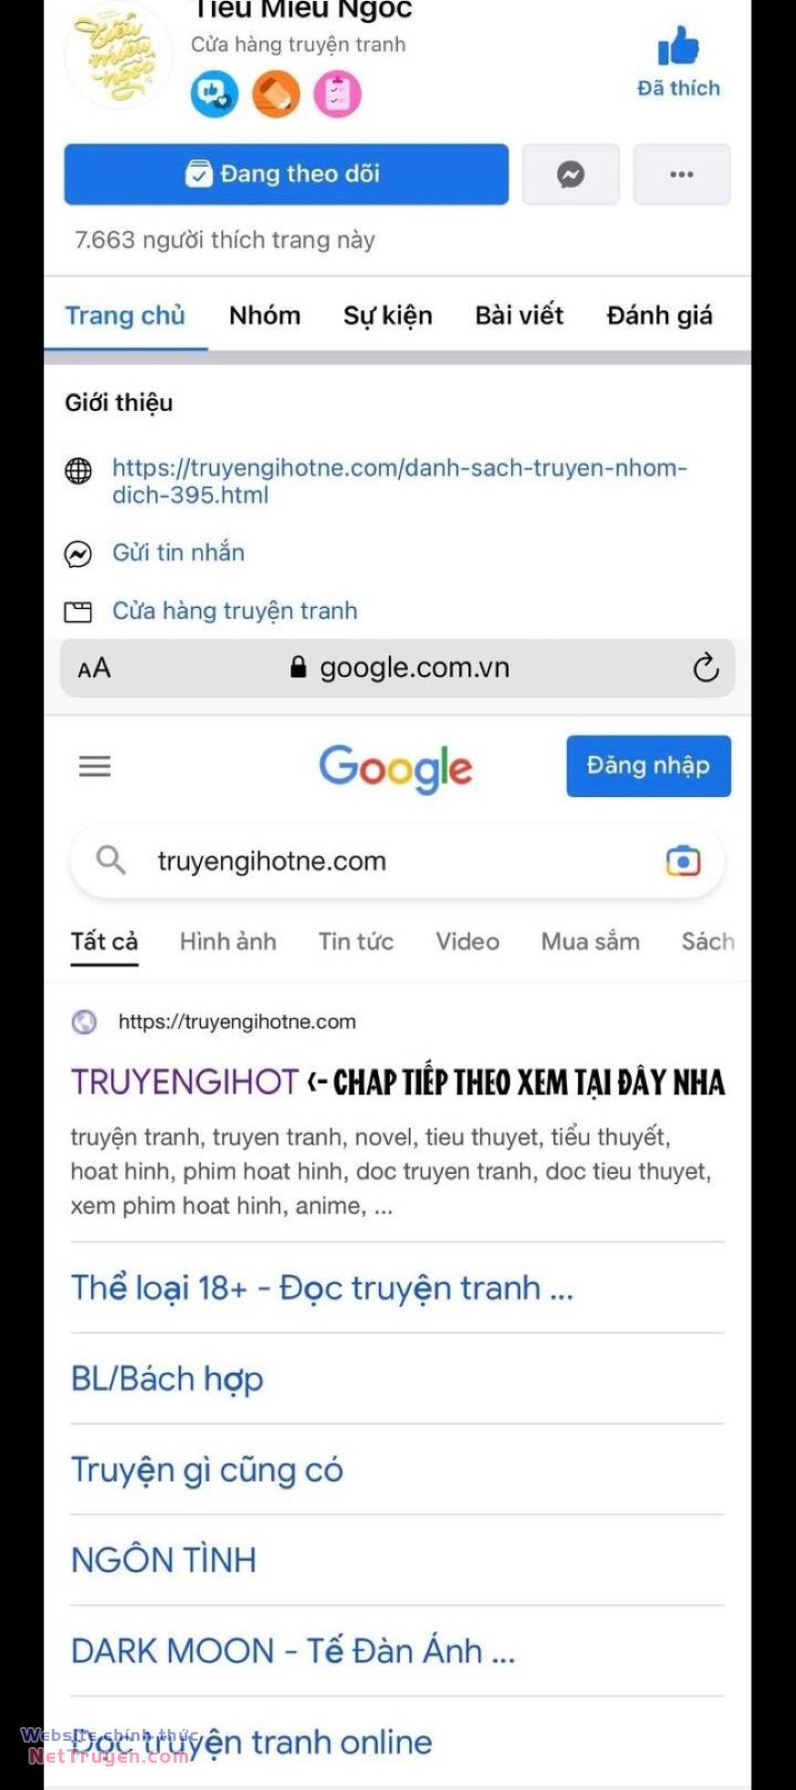This screenshot has width=796, height=1790.
Task: Click the Đăng nhập button
Action: click(x=648, y=766)
